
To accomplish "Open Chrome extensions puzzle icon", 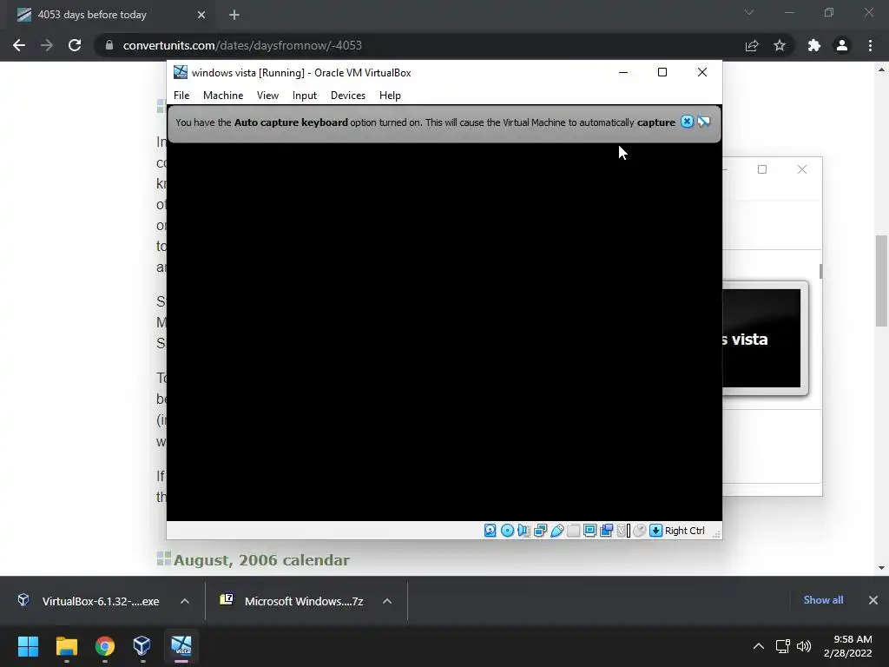I will [814, 45].
